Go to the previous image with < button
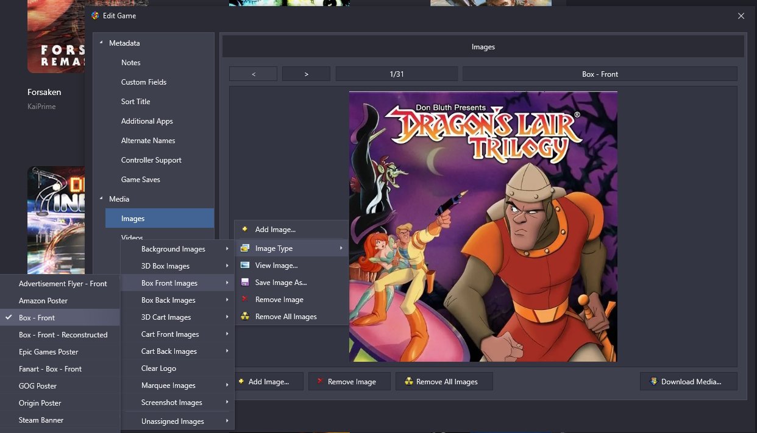The width and height of the screenshot is (757, 433). (254, 74)
